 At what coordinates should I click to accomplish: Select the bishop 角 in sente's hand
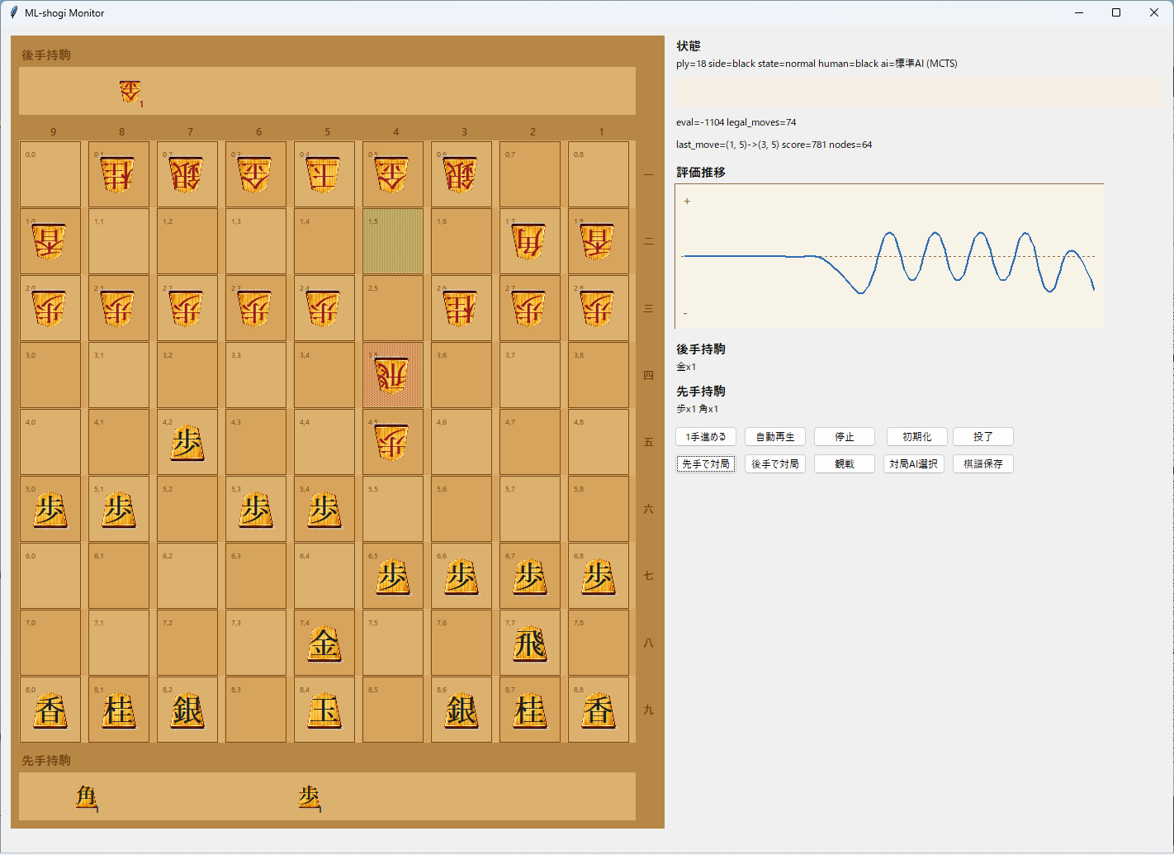click(86, 797)
